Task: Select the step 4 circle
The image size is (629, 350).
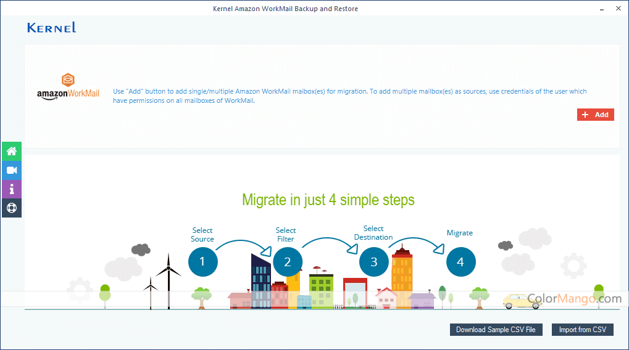Action: 460,262
